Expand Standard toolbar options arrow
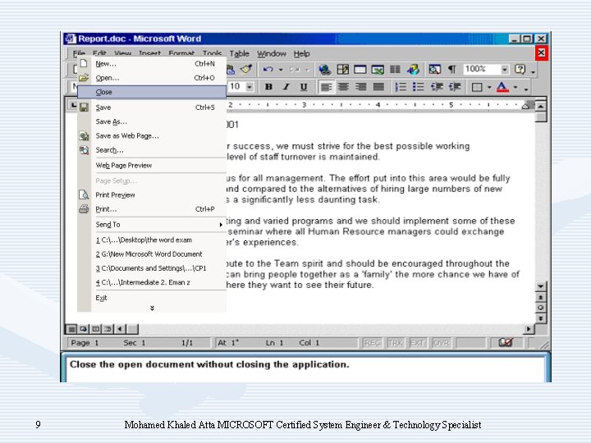The width and height of the screenshot is (591, 443). [x=533, y=71]
